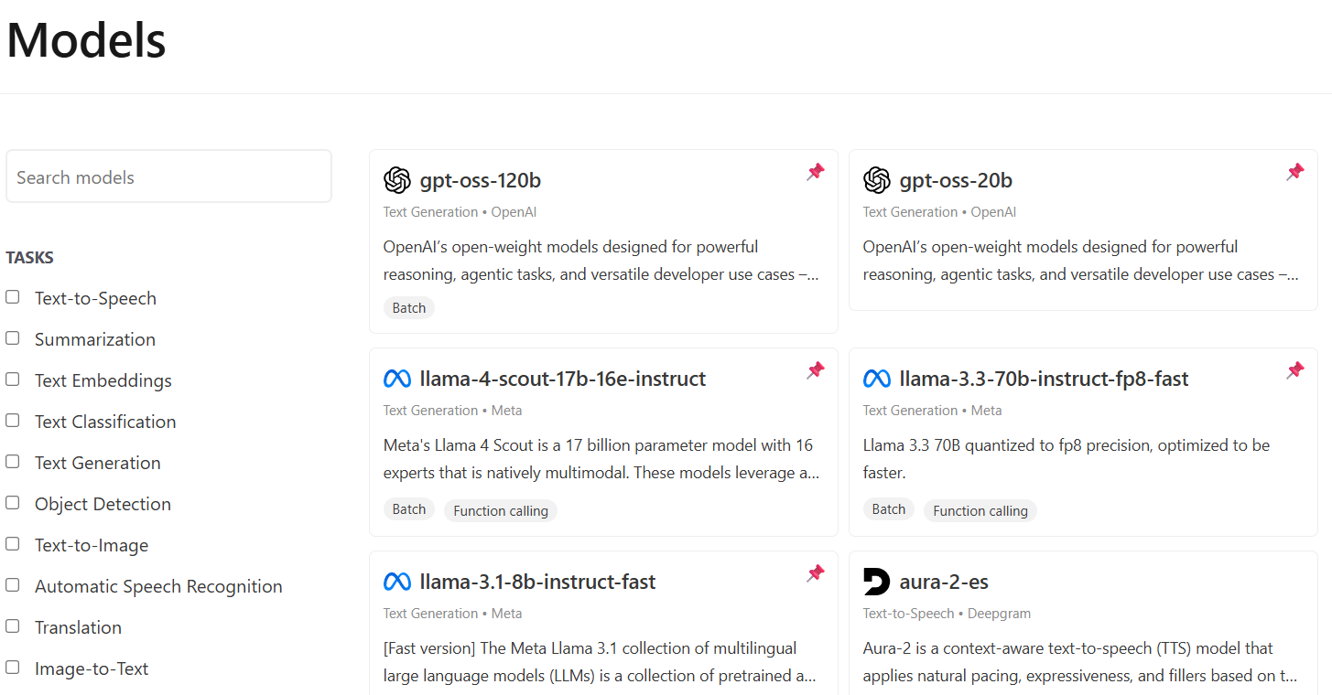Toggle the Translation task checkbox
The image size is (1332, 695).
[13, 626]
